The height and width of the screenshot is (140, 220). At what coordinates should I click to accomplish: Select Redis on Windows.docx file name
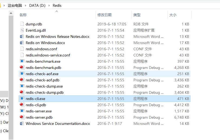[x=45, y=43]
